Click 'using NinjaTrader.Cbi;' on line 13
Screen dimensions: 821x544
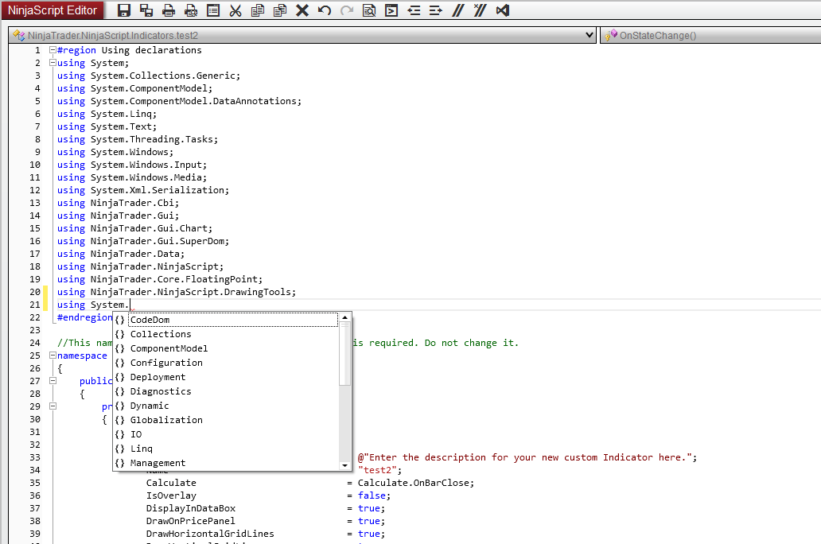click(x=118, y=203)
